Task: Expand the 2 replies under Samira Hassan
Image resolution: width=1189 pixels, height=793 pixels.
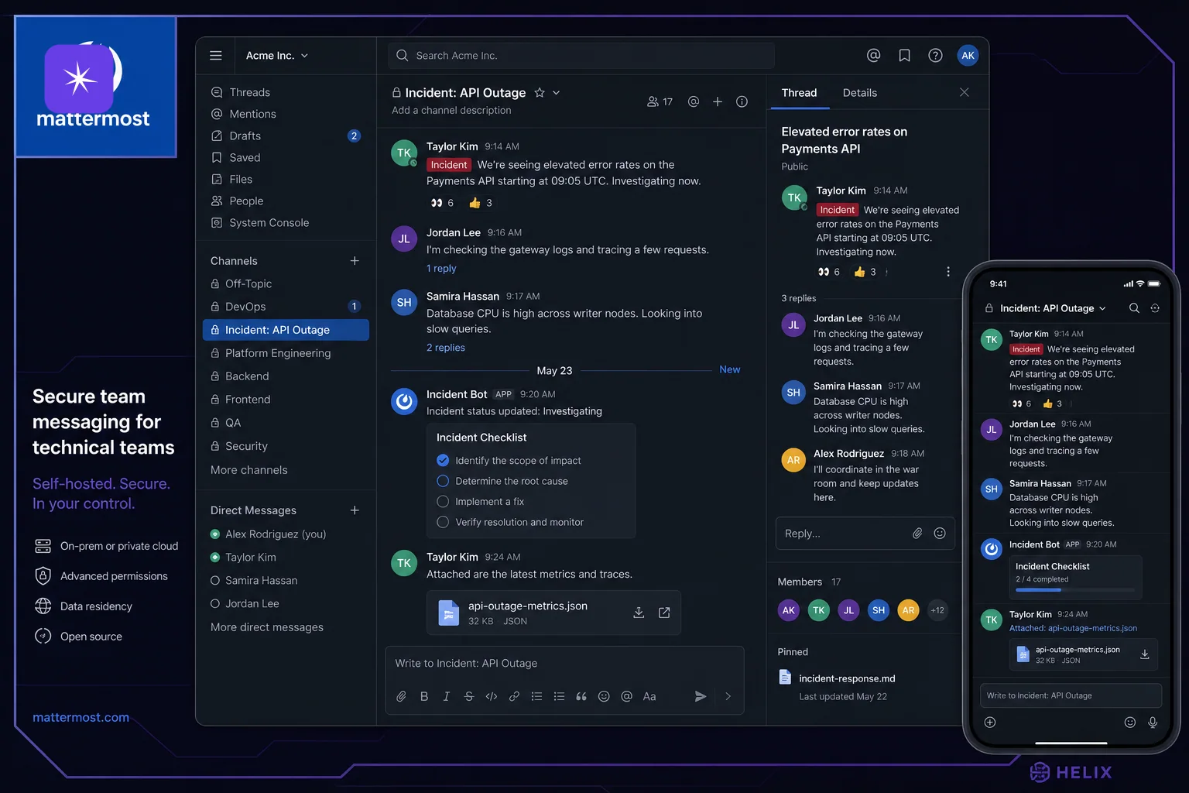Action: point(446,348)
